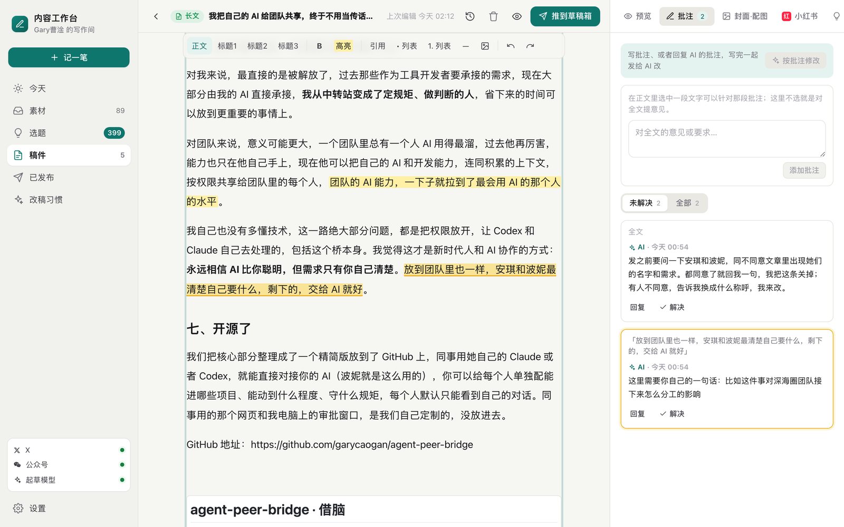Switch to the 封面·配图 tab
Screen dimensions: 844x527
coord(745,16)
